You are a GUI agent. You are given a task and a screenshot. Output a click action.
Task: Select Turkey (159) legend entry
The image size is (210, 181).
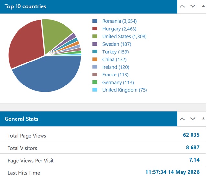[116, 52]
